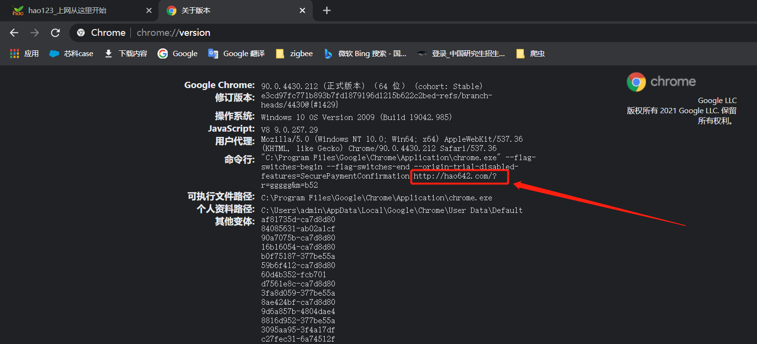Click the variation c27fec31-6a74512f
This screenshot has height=344, width=757.
point(298,339)
